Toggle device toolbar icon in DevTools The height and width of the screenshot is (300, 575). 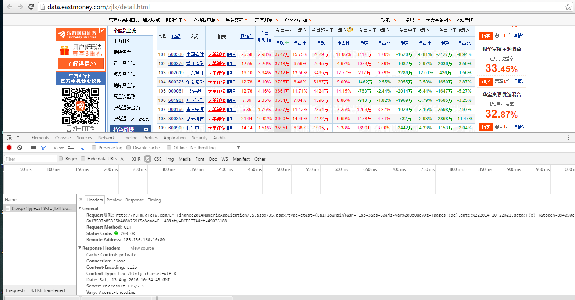coord(19,137)
